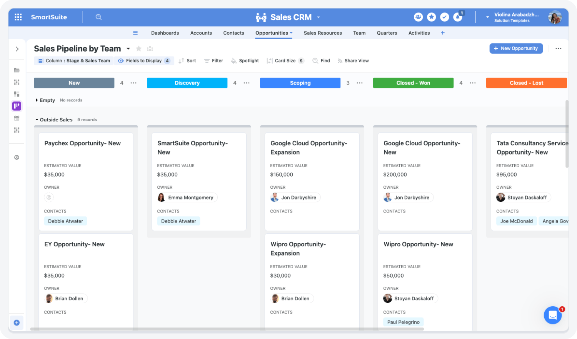Switch to the Dashboards tab
The image size is (577, 339).
tap(165, 33)
